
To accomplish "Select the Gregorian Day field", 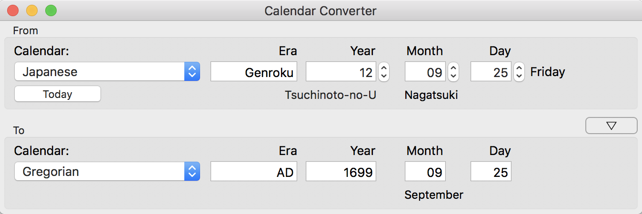I will click(491, 172).
